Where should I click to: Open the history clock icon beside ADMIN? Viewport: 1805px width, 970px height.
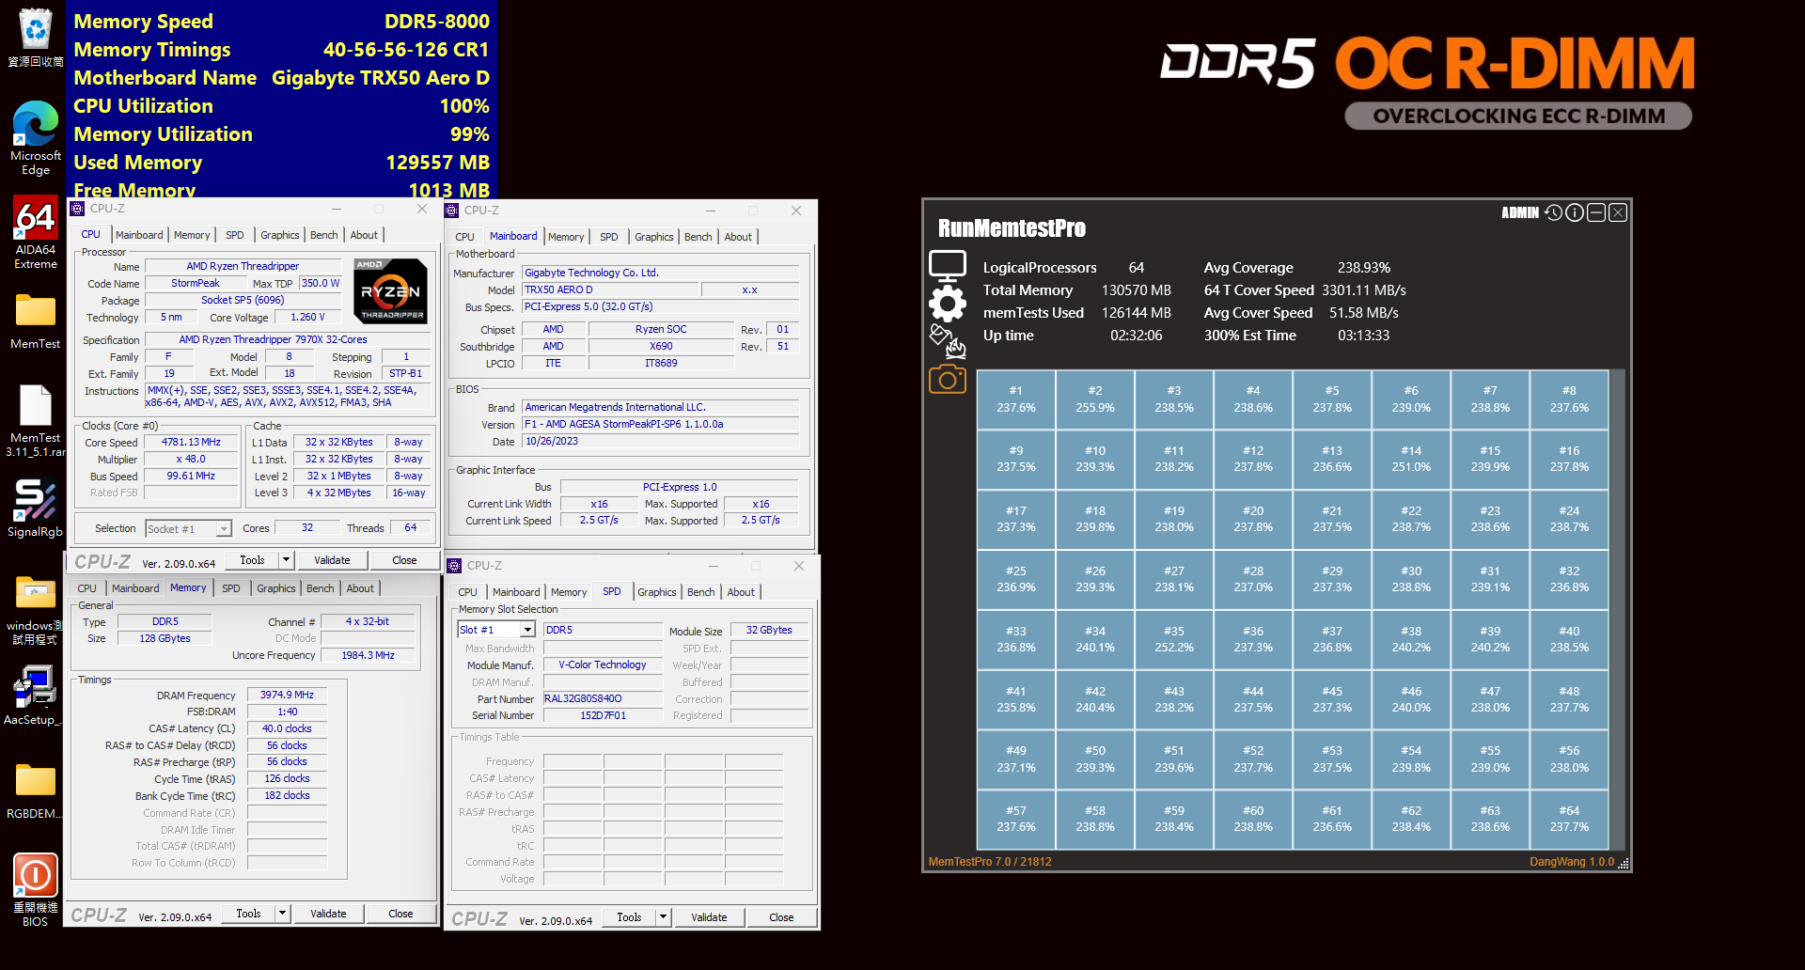click(1553, 213)
